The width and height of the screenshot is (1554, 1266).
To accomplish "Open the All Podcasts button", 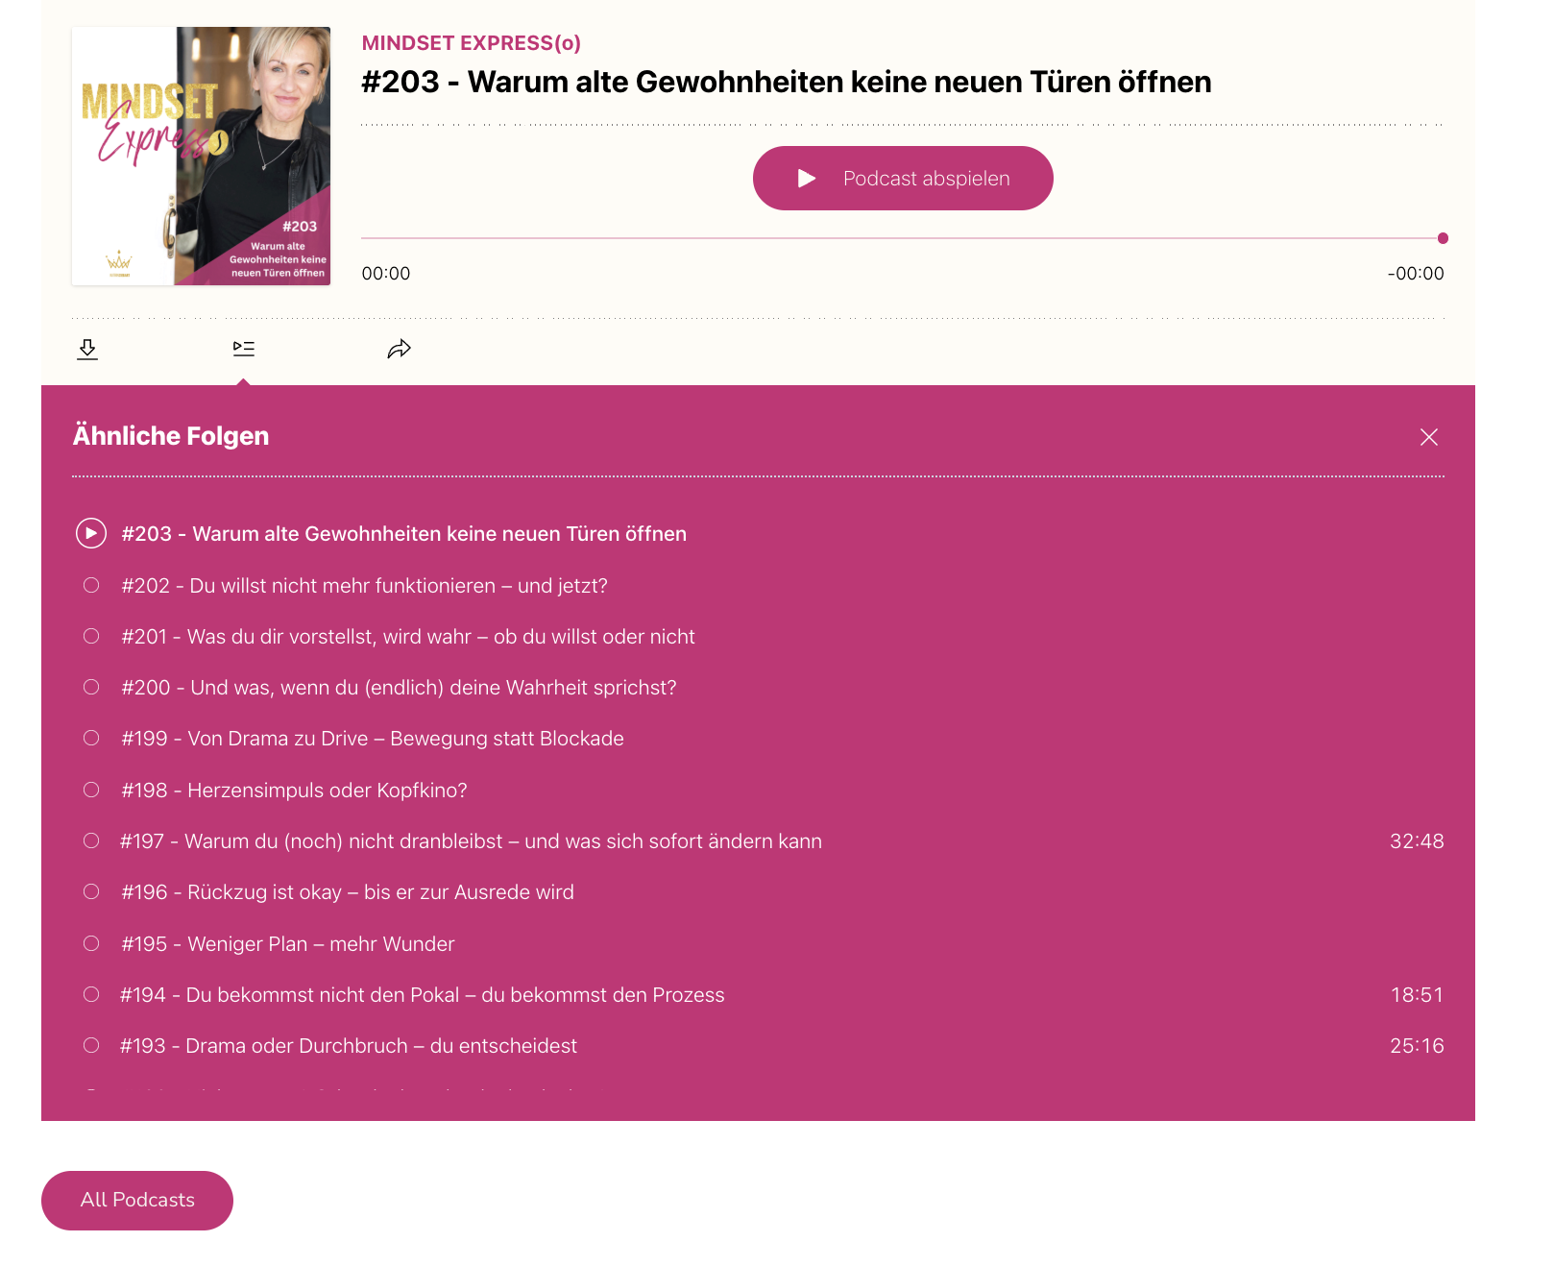I will (137, 1201).
